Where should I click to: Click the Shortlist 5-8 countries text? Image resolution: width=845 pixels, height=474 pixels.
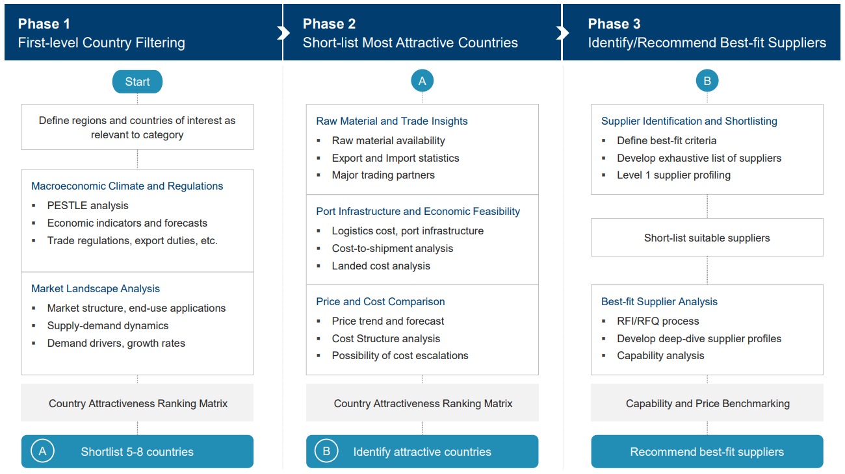137,452
